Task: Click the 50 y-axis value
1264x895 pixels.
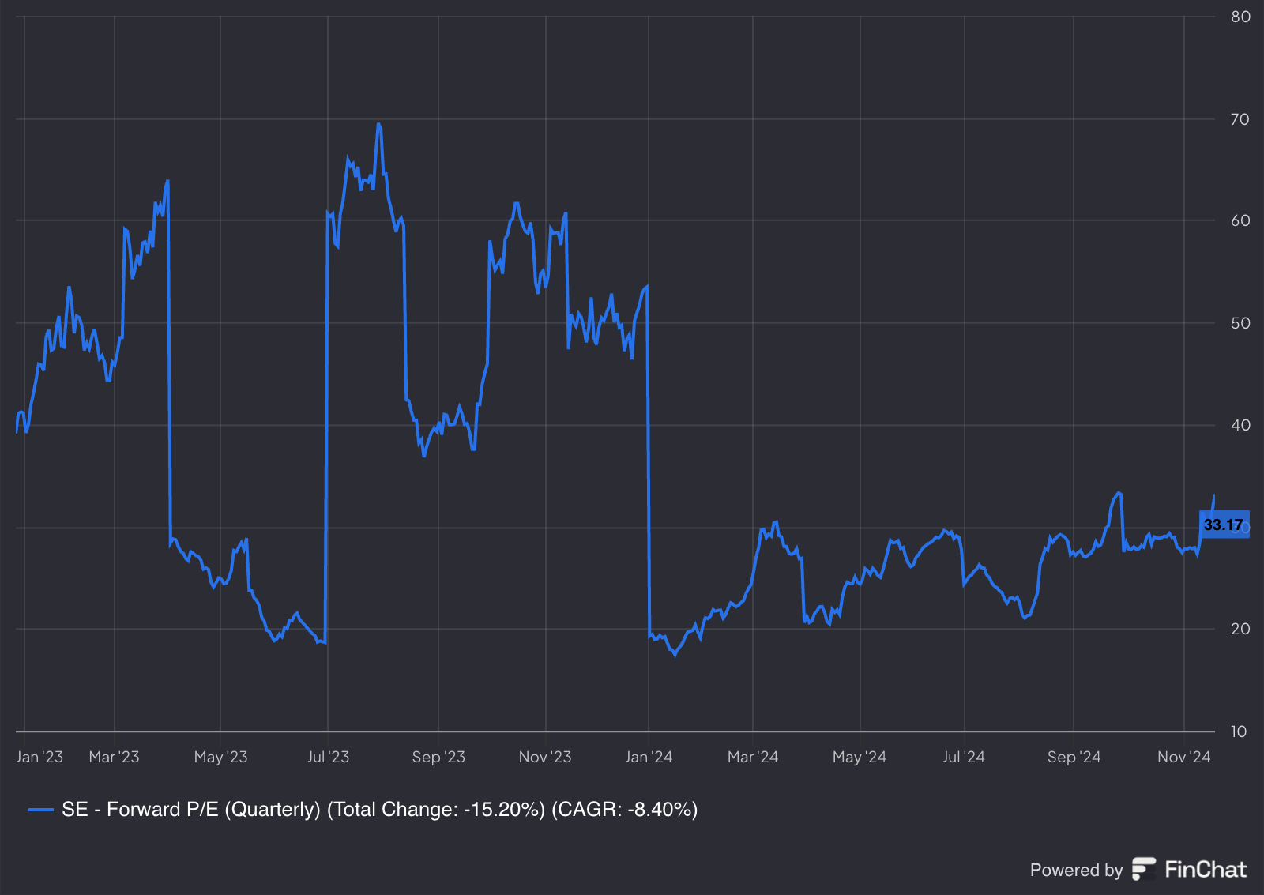Action: point(1240,323)
